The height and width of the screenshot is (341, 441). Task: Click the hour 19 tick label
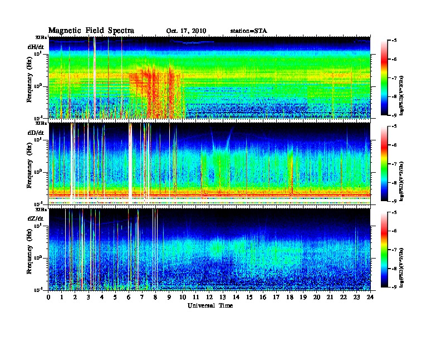pyautogui.click(x=303, y=298)
